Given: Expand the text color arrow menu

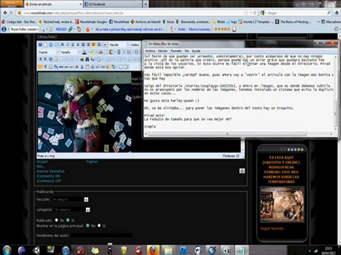Looking at the screenshot, I should point(88,52).
